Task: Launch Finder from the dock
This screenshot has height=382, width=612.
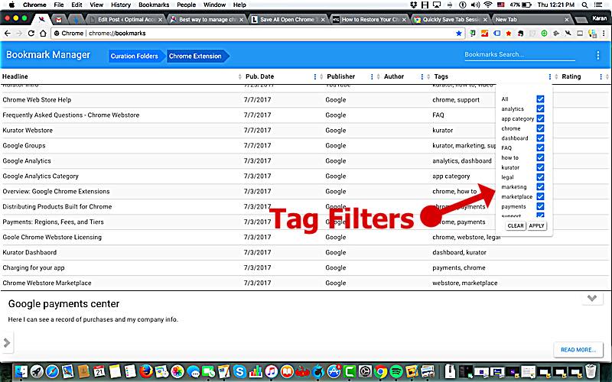Action: 21,371
